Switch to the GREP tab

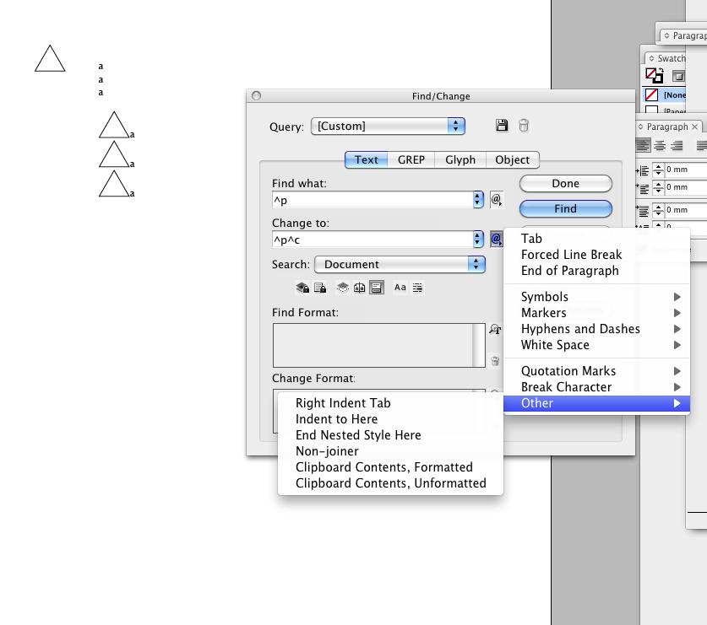(411, 160)
